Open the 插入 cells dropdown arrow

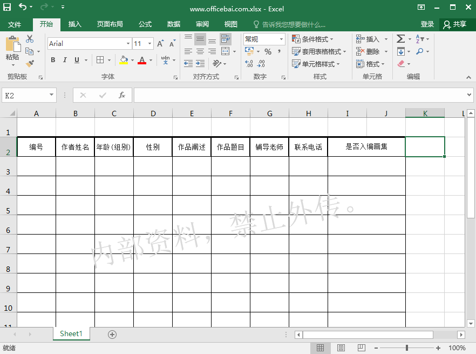[x=386, y=39]
